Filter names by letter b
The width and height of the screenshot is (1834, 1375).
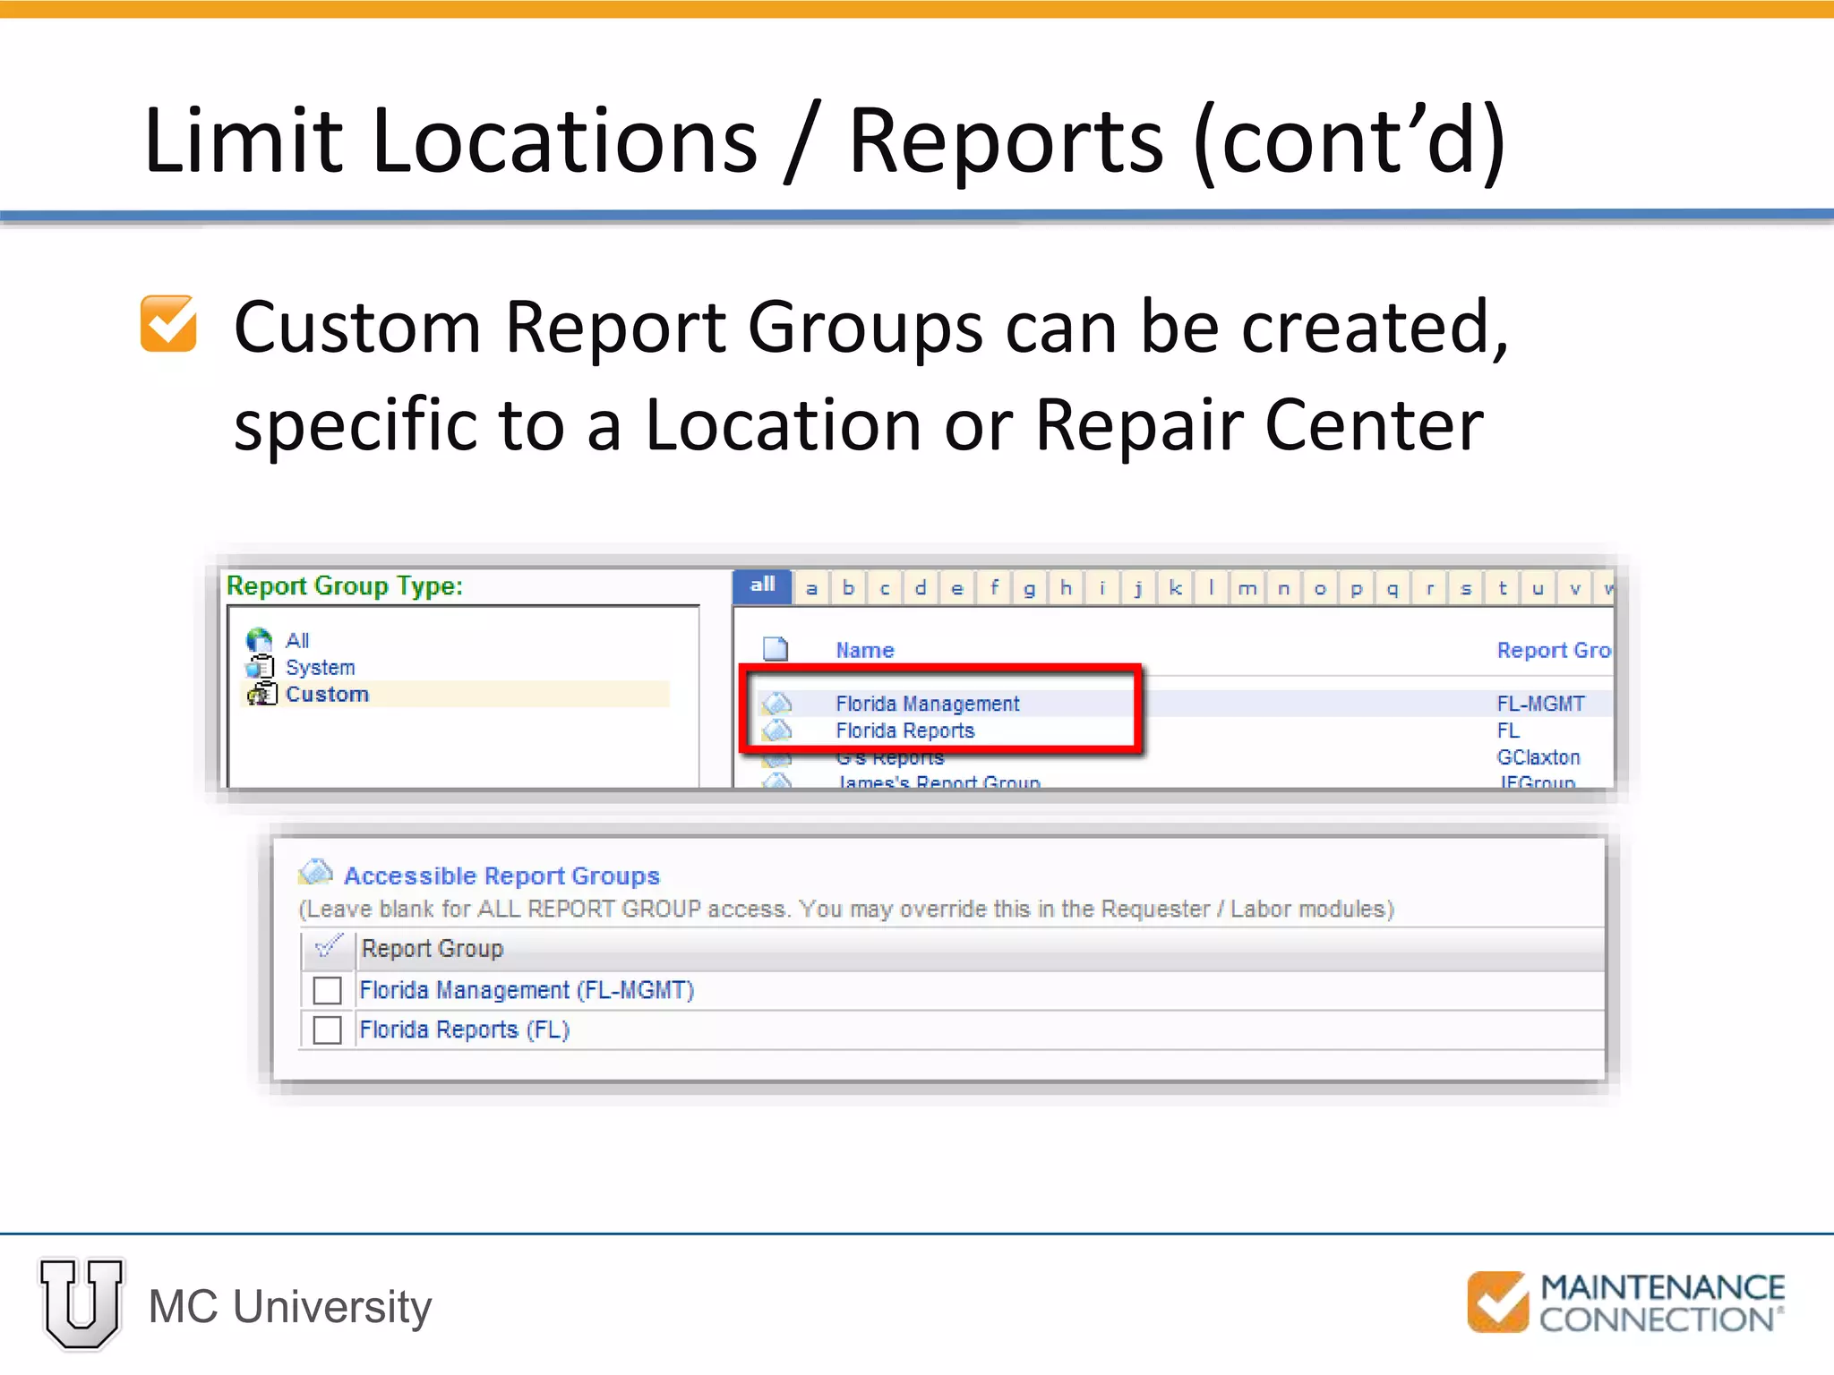pos(848,588)
